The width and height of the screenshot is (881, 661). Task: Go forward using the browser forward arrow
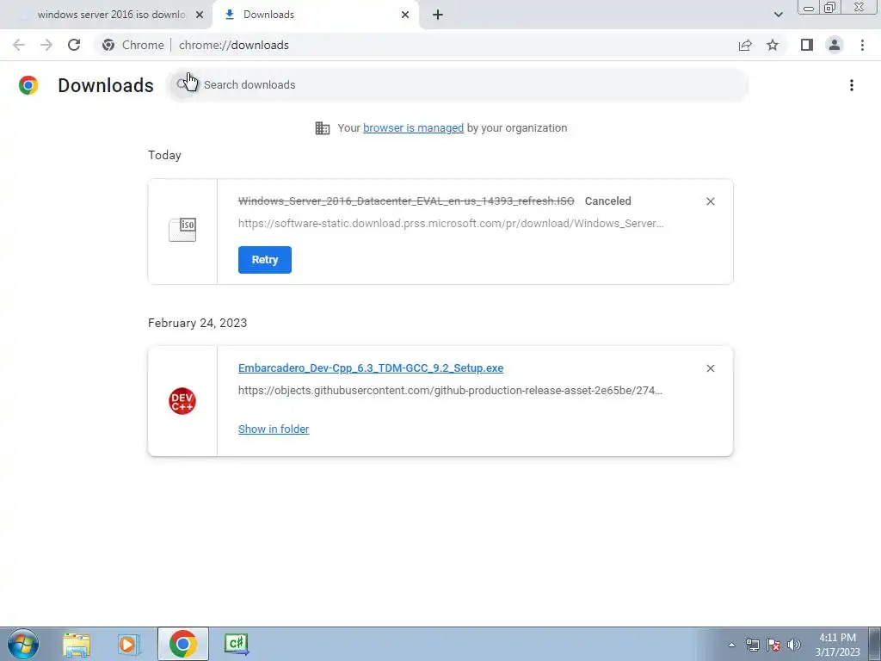[x=46, y=45]
